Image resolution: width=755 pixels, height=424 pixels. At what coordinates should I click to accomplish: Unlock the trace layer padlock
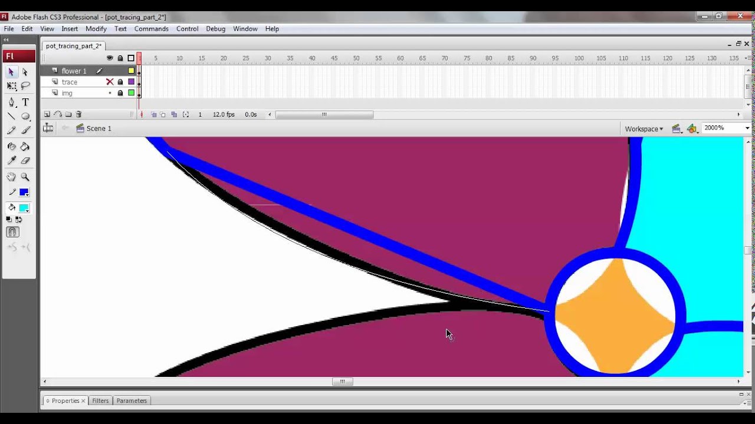120,82
